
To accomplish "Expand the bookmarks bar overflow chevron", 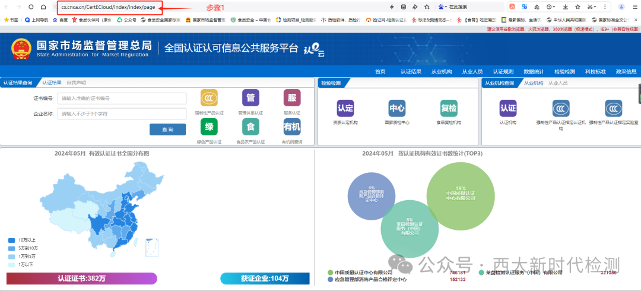I will [x=635, y=20].
